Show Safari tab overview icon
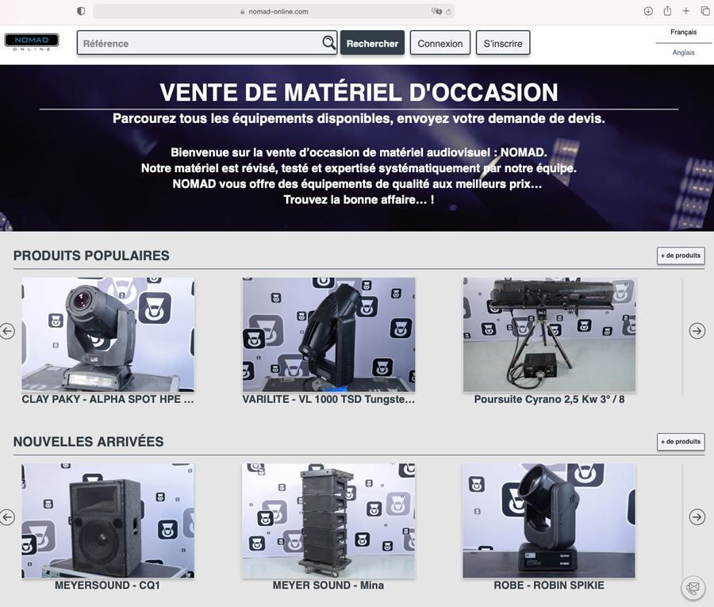Screen dimensions: 714x607 (705, 11)
